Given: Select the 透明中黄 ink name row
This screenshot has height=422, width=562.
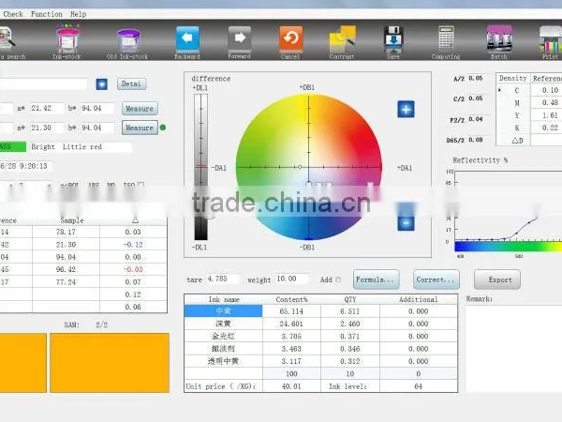Looking at the screenshot, I should (223, 361).
